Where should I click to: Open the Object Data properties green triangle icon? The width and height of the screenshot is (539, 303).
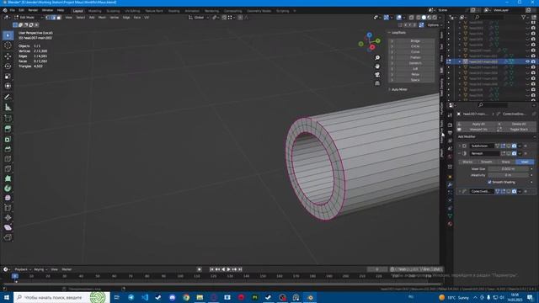click(450, 215)
